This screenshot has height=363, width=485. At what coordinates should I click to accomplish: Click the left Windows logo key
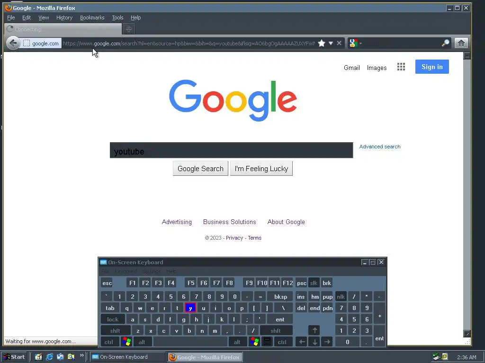point(126,342)
